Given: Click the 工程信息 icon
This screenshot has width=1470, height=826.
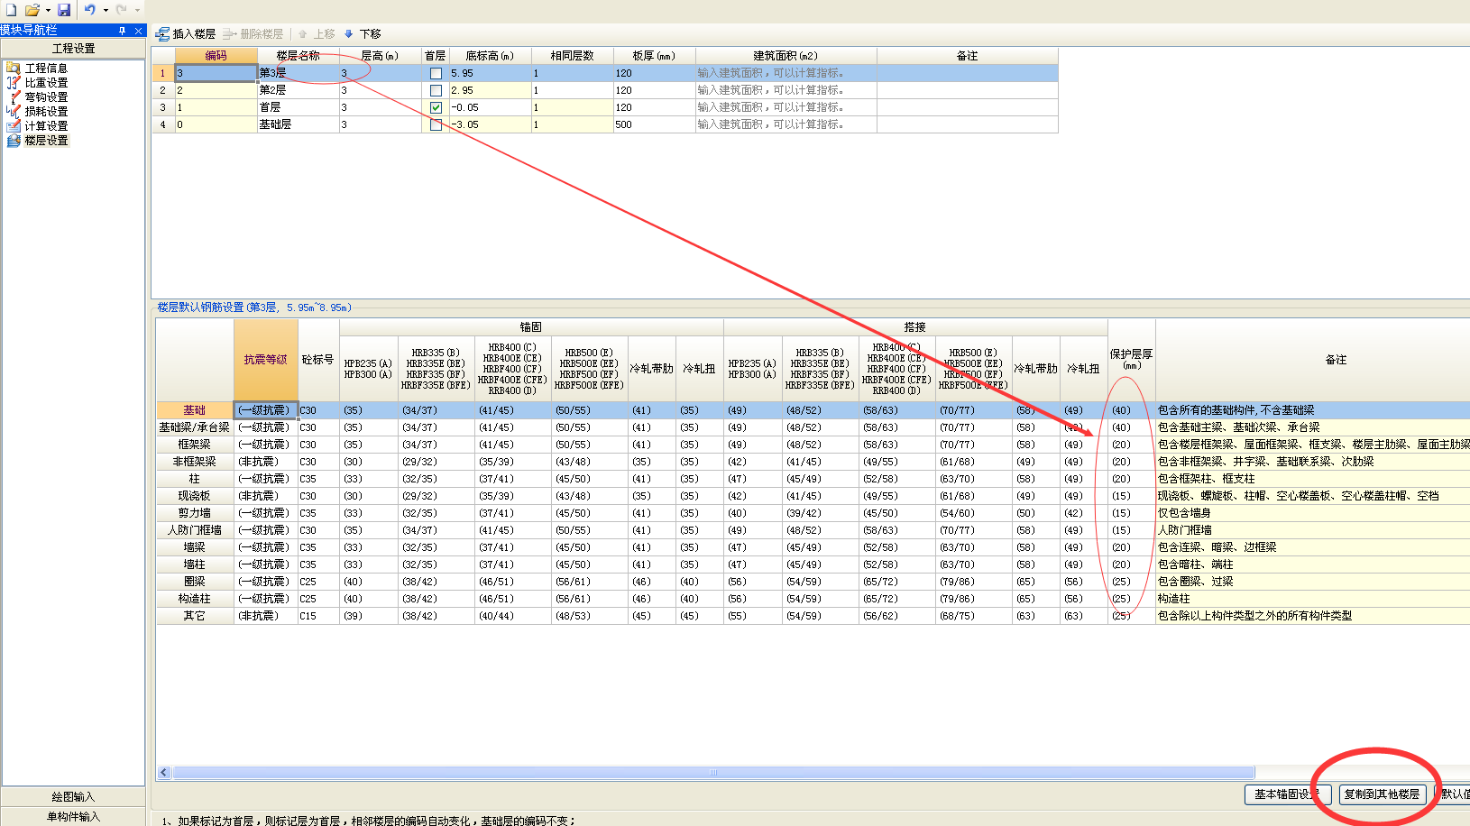Looking at the screenshot, I should tap(14, 68).
